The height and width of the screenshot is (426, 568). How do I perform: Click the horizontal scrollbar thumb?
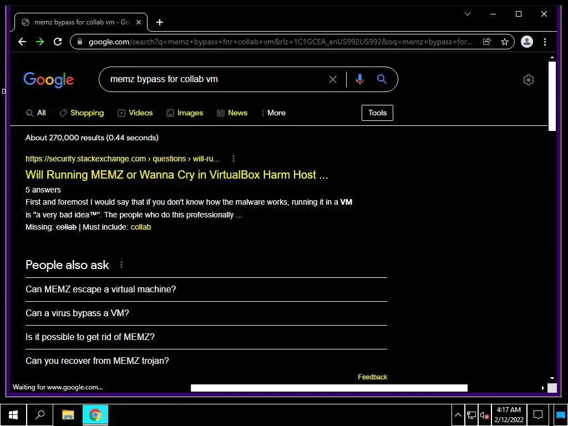[x=329, y=388]
